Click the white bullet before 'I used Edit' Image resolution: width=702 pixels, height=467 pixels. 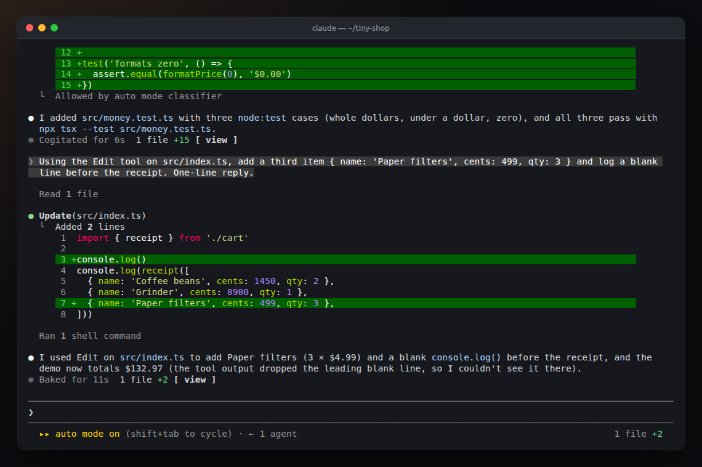[31, 358]
